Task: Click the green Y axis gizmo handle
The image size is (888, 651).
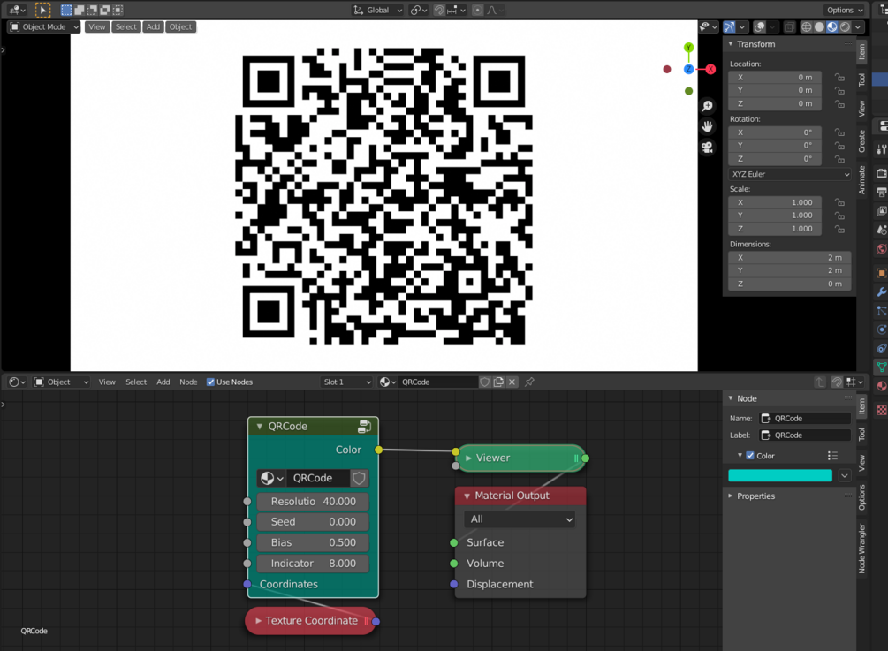Action: pos(688,48)
